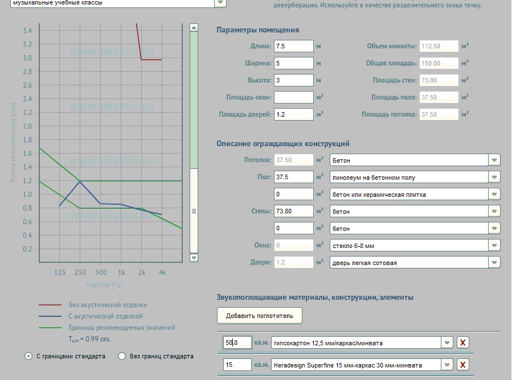The width and height of the screenshot is (512, 380).
Task: Select 'С границами стандарта' radio button
Action: (28, 356)
